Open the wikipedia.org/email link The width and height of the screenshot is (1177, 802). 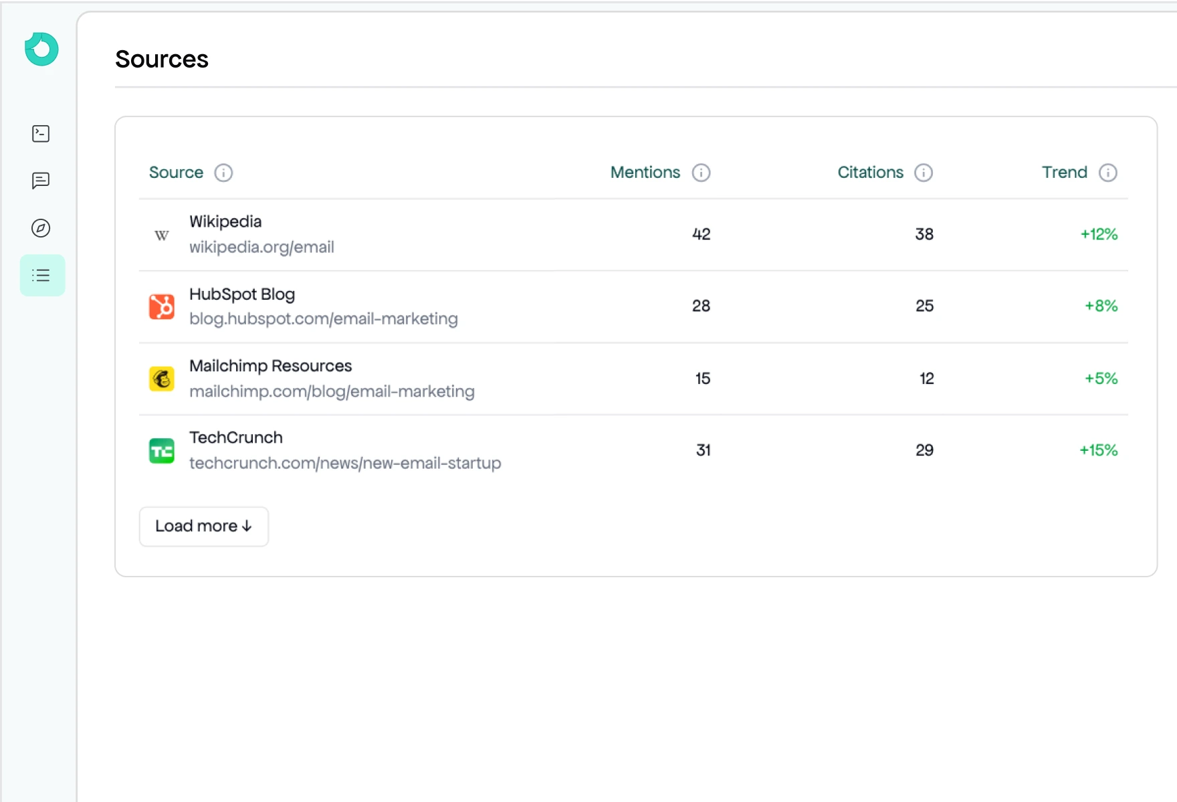coord(261,247)
